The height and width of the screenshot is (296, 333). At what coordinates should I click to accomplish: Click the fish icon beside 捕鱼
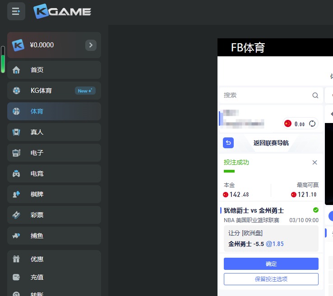pos(16,236)
